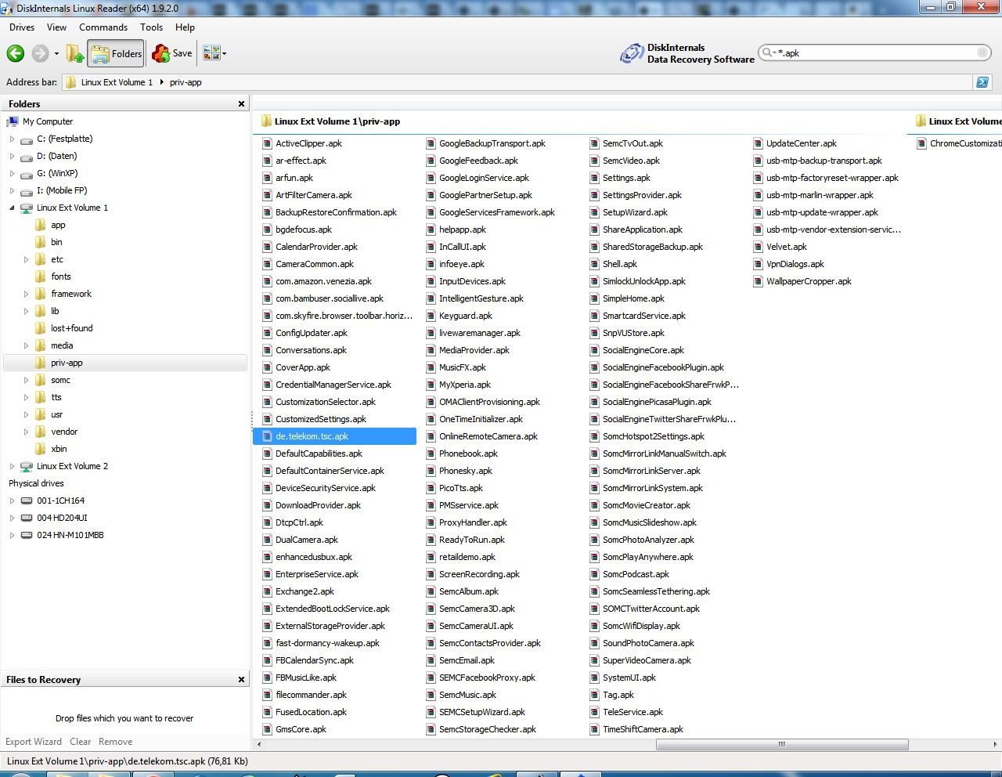The width and height of the screenshot is (1002, 777).
Task: Open the Commands menu
Action: coord(103,27)
